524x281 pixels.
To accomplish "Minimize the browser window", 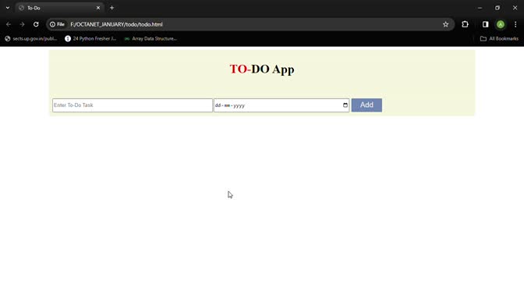I will click(480, 8).
